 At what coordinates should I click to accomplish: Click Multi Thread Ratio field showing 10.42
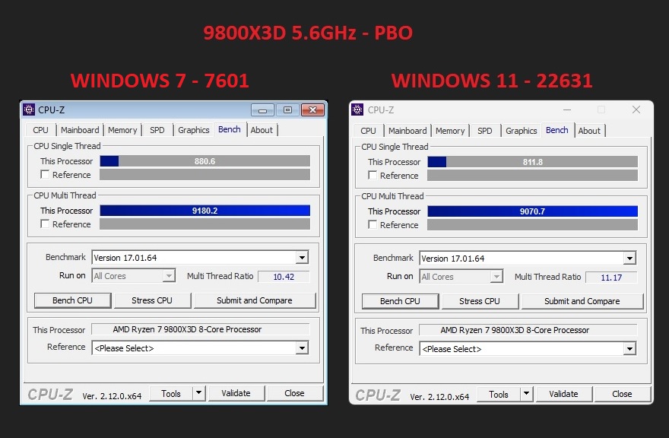tap(284, 277)
